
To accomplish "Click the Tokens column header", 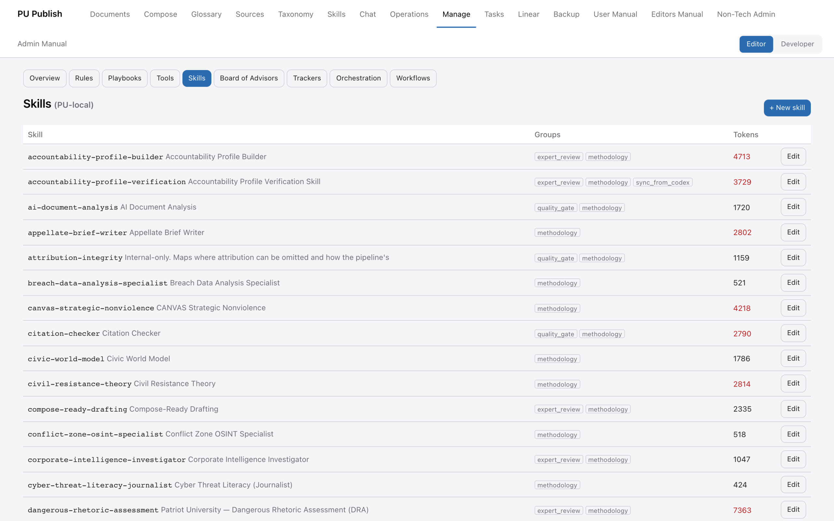I will pyautogui.click(x=745, y=134).
